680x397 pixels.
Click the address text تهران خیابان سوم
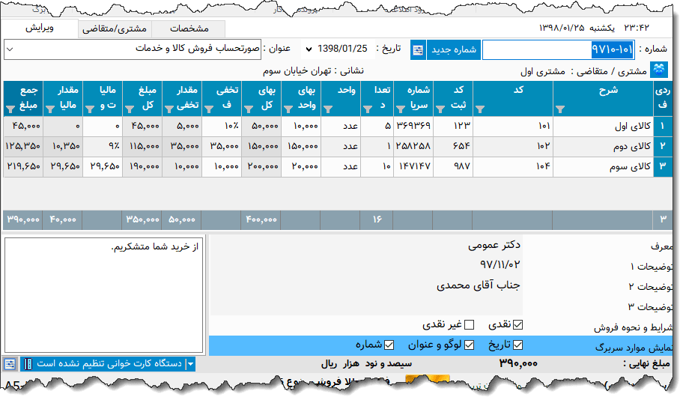coord(297,70)
